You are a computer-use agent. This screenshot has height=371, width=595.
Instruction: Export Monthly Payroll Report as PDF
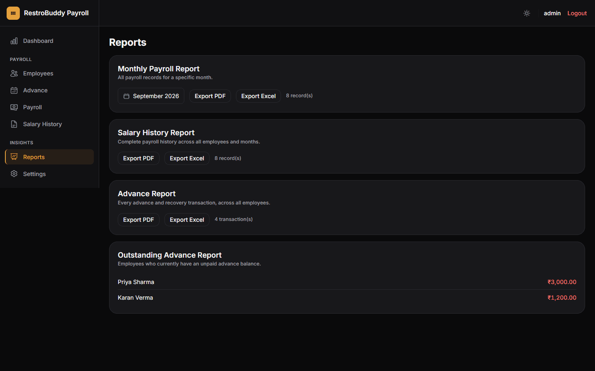pyautogui.click(x=210, y=96)
